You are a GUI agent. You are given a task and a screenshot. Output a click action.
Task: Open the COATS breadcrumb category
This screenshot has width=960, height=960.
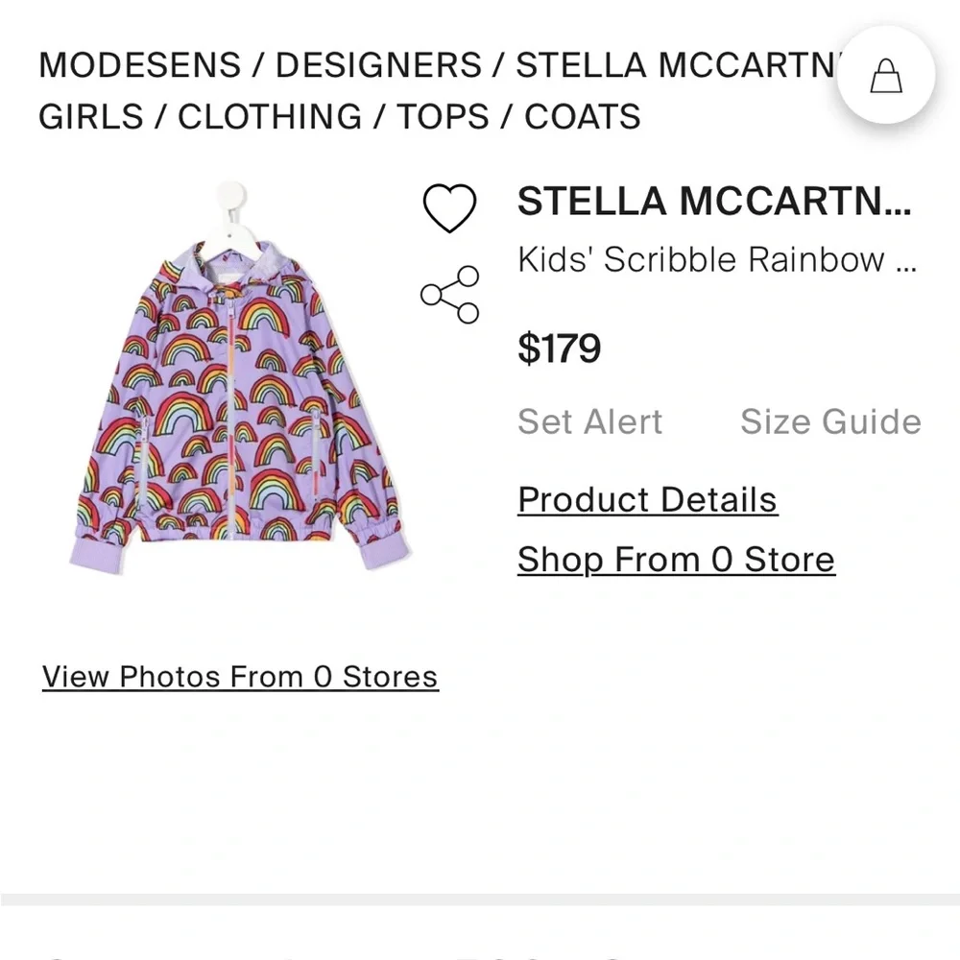(581, 116)
